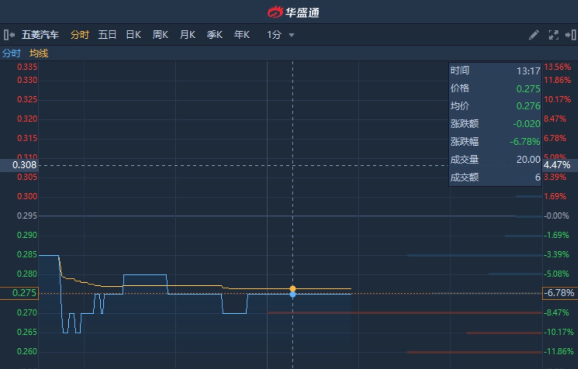
Task: Click the 成交额 tooltip row
Action: click(x=495, y=178)
